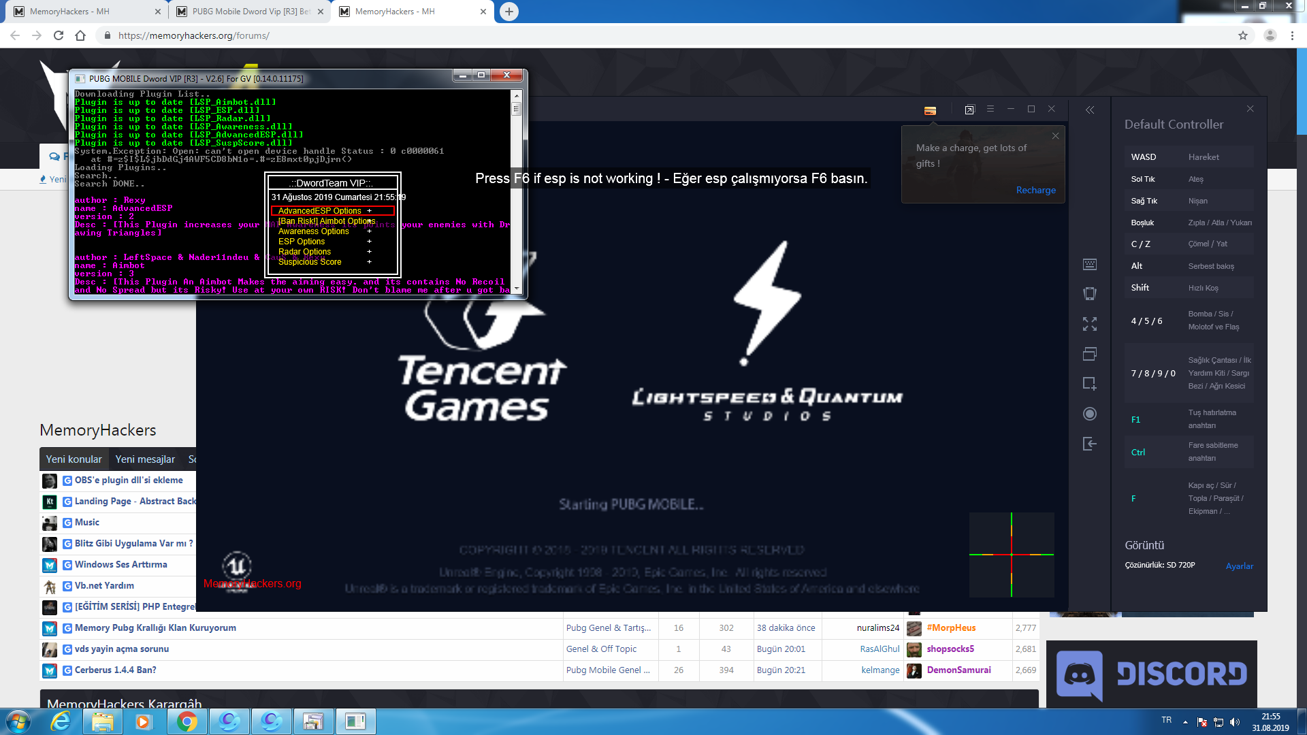
Task: Collapse emulator sidebar with double chevron
Action: tap(1090, 110)
